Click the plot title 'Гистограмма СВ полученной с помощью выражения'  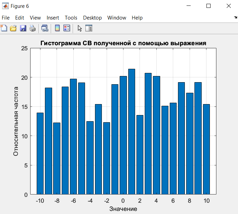(x=123, y=43)
